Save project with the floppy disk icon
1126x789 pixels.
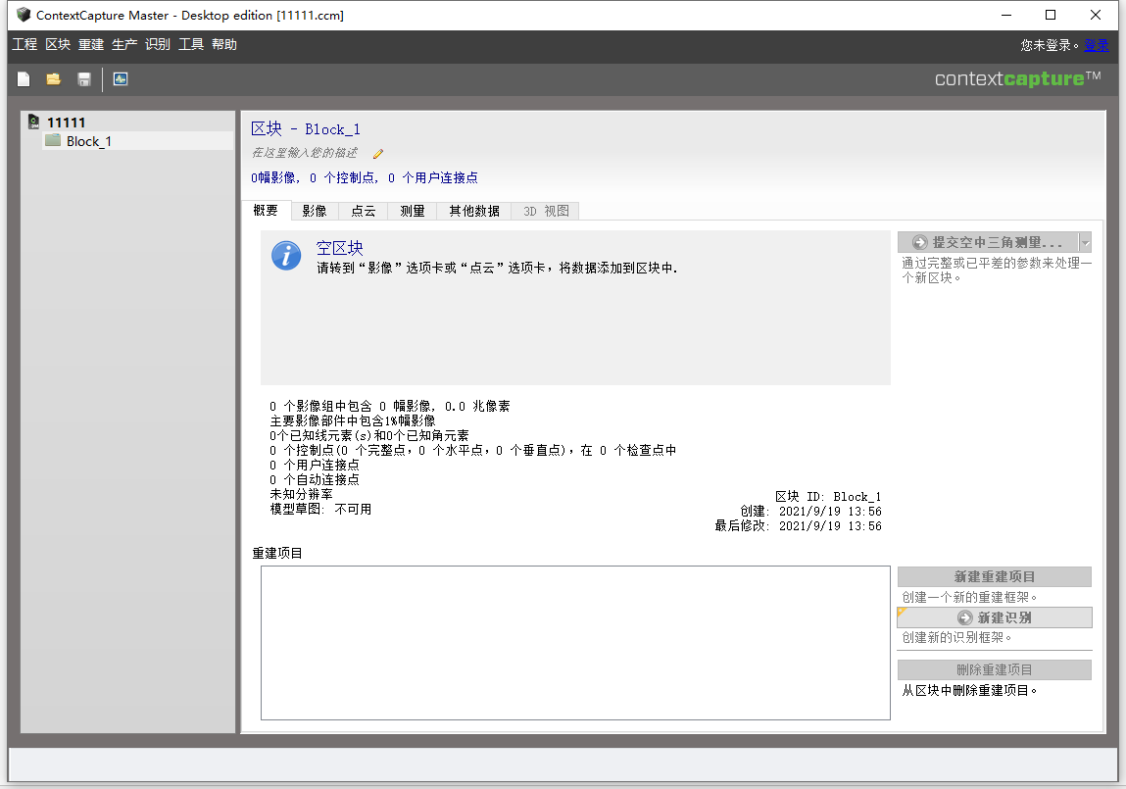pyautogui.click(x=84, y=79)
